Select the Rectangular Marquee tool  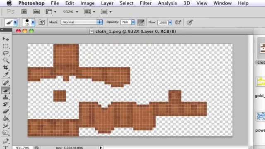tap(5, 46)
